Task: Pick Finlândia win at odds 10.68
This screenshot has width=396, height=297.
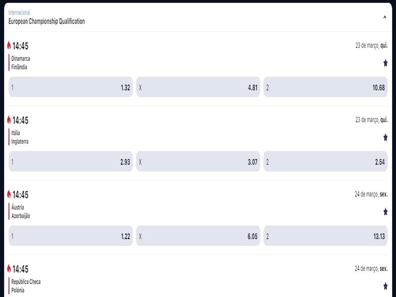Action: point(325,87)
